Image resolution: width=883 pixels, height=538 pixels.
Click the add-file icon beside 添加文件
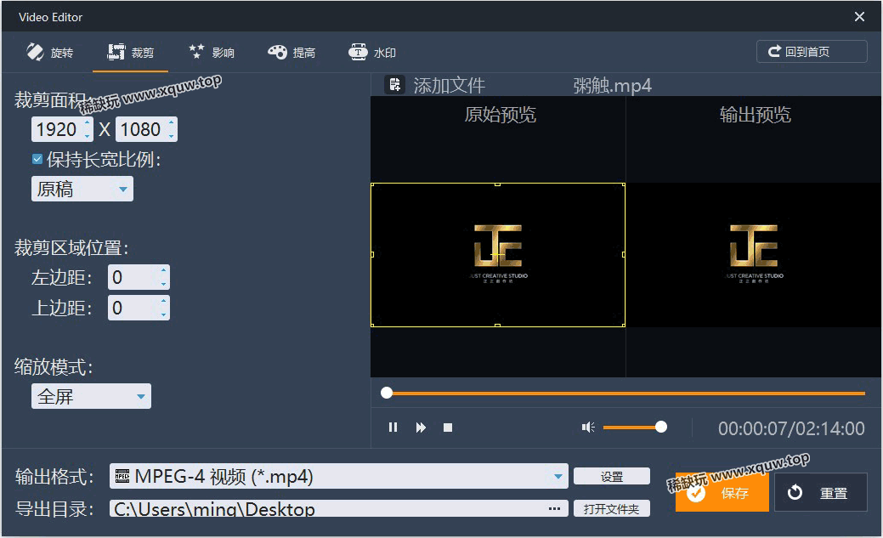pyautogui.click(x=395, y=84)
